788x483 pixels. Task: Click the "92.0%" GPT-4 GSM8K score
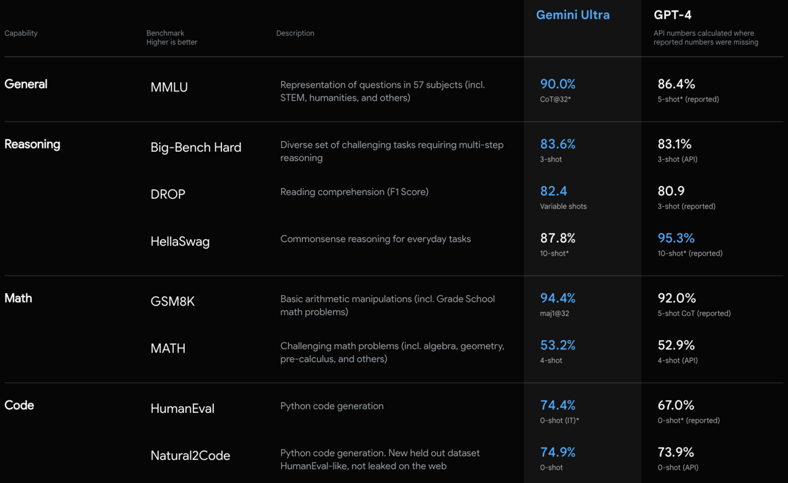click(676, 298)
